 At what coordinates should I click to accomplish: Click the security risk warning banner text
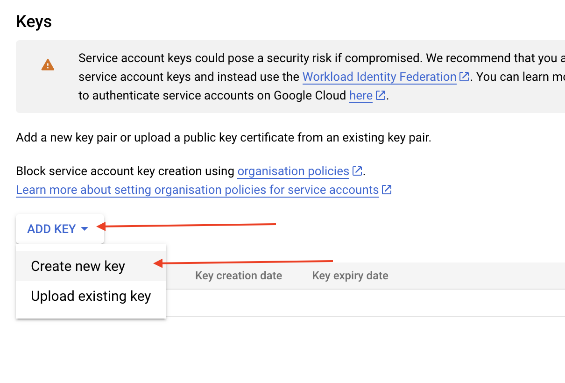pyautogui.click(x=280, y=58)
